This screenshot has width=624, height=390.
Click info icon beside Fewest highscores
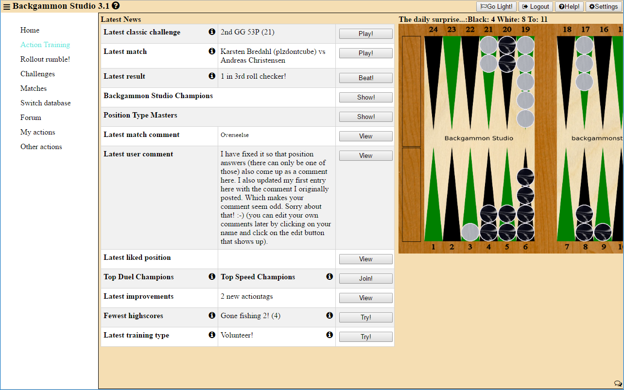point(212,316)
